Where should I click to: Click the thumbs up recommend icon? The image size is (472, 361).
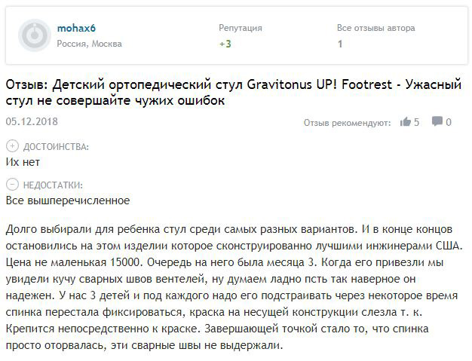(x=406, y=121)
